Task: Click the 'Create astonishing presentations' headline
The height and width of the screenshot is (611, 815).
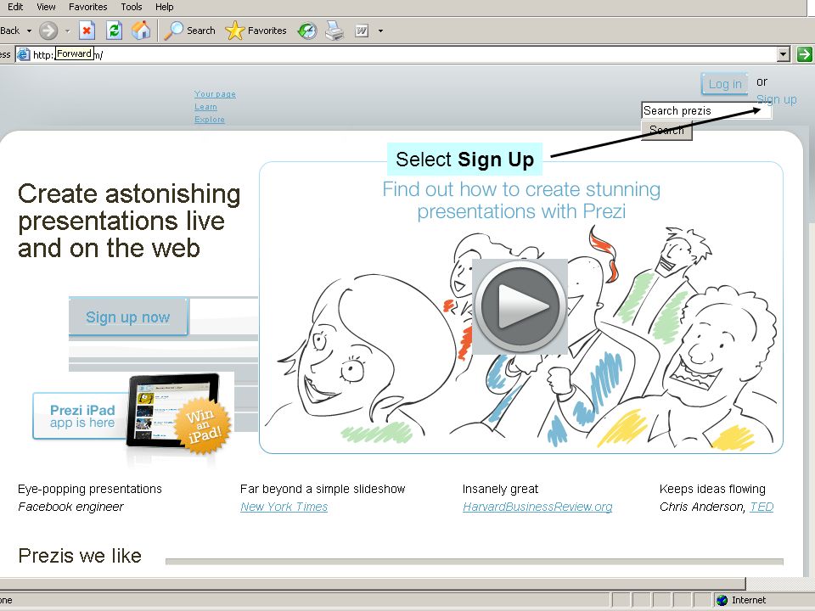Action: point(129,221)
